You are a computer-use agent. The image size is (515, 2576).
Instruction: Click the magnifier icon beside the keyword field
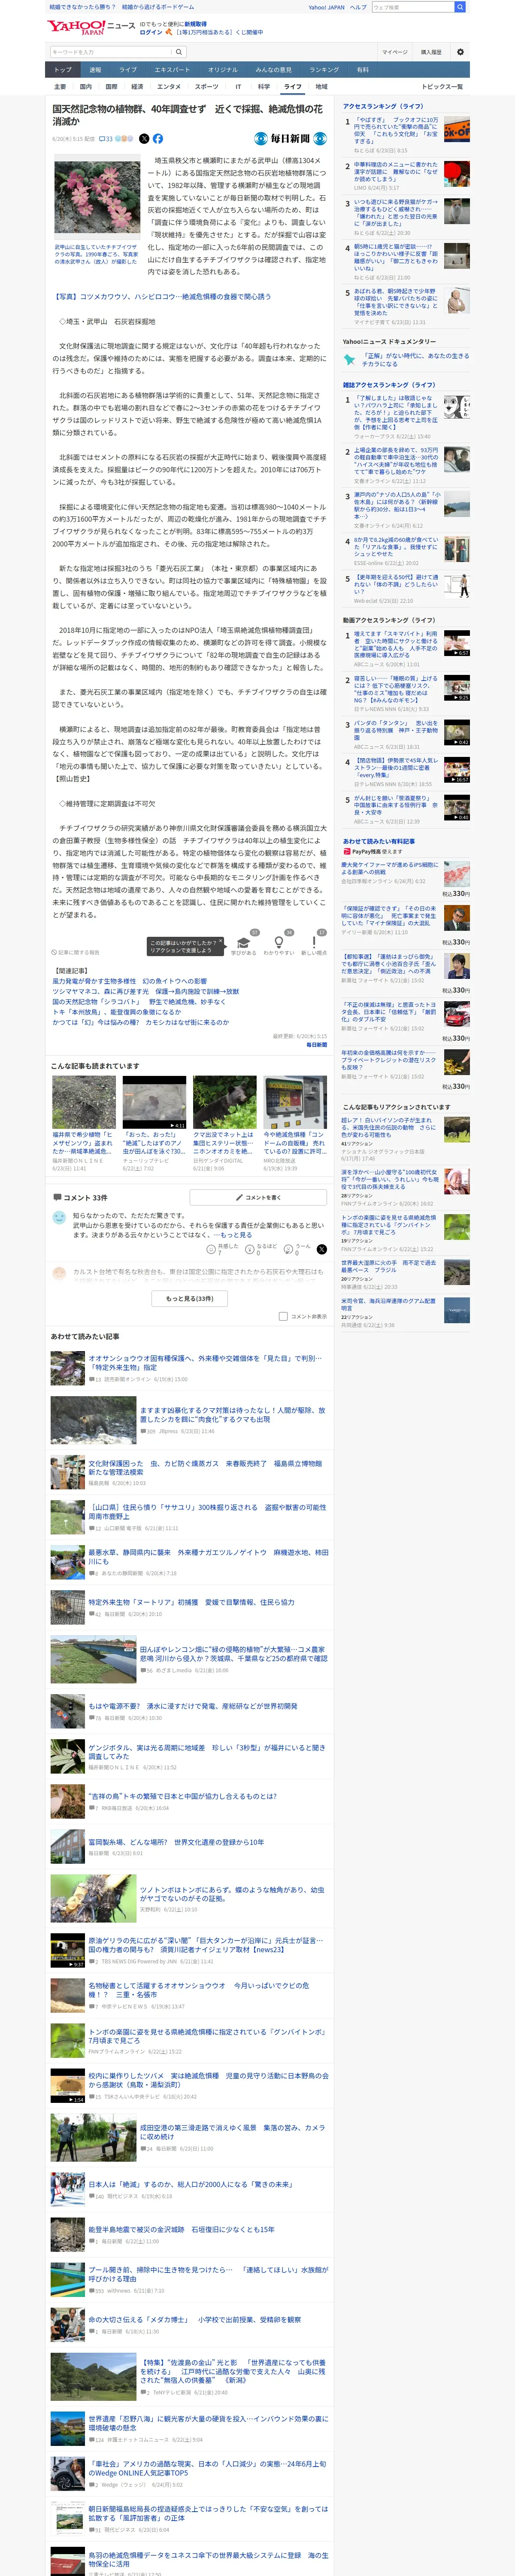tap(179, 52)
